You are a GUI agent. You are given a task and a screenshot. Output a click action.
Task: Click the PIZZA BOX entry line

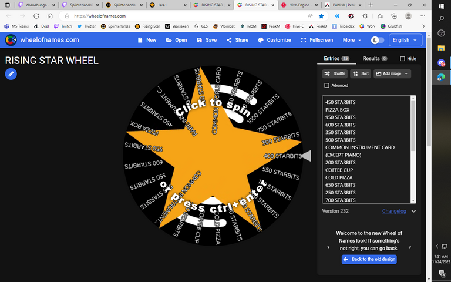(x=338, y=110)
